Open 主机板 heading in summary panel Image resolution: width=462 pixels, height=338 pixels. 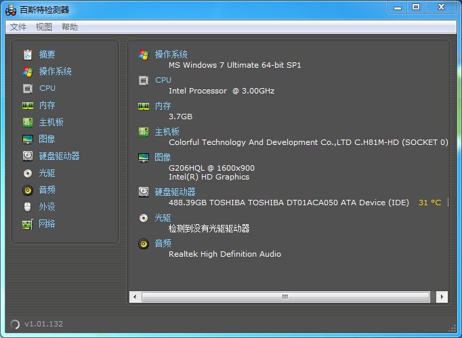(x=167, y=131)
